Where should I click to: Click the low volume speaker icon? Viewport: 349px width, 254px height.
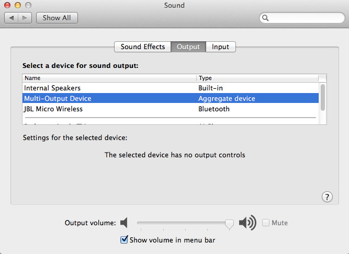click(x=124, y=223)
